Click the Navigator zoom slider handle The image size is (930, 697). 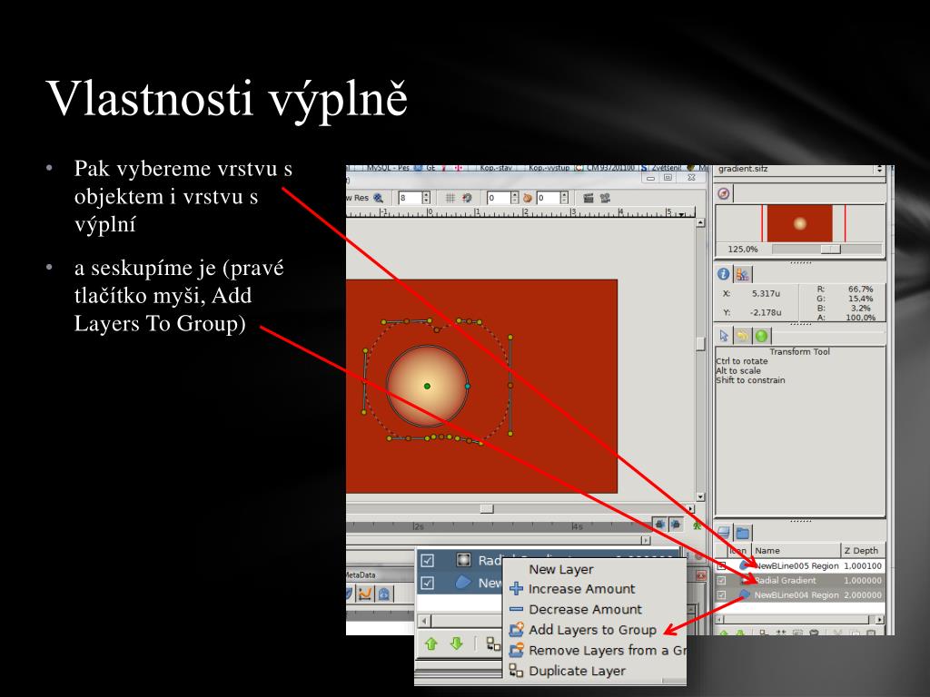click(830, 250)
